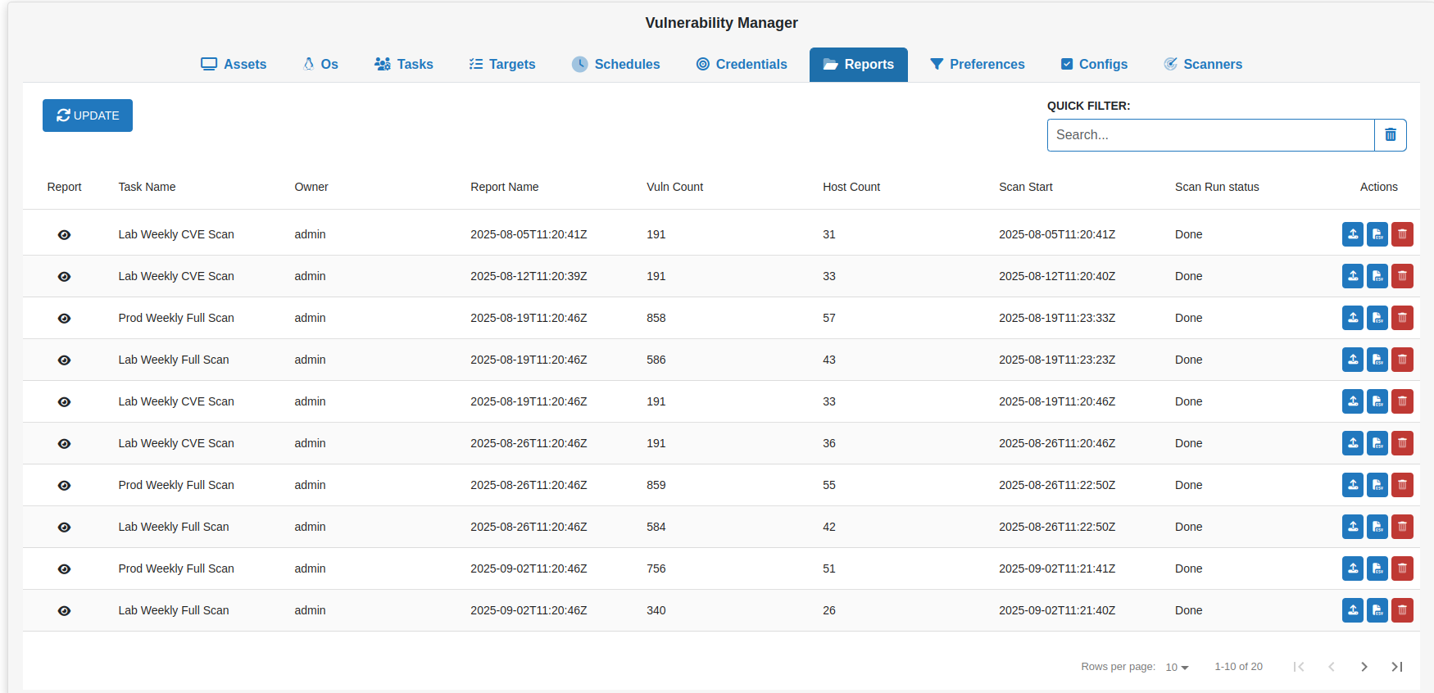The width and height of the screenshot is (1434, 693).
Task: Navigate to the Credentials tab
Action: tap(742, 64)
